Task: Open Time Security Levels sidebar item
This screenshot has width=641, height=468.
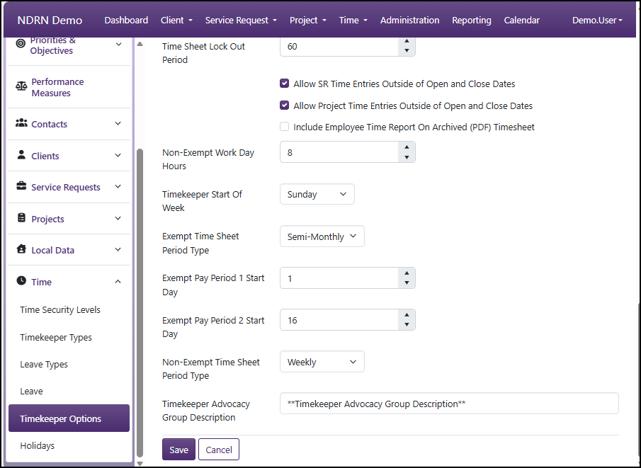Action: click(60, 310)
